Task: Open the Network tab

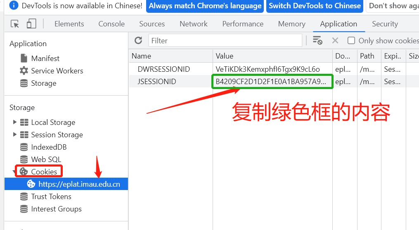Action: [x=194, y=24]
